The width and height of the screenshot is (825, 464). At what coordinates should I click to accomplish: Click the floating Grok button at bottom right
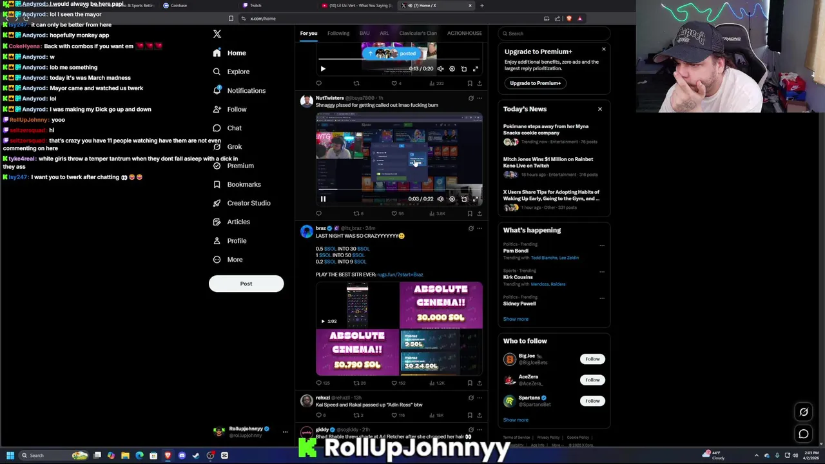804,412
